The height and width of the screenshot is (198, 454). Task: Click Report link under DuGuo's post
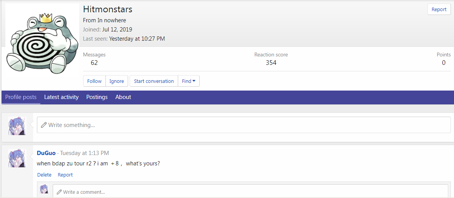point(65,175)
